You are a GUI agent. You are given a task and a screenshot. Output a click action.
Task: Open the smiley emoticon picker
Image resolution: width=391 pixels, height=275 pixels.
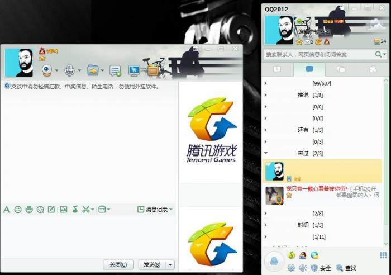point(18,209)
